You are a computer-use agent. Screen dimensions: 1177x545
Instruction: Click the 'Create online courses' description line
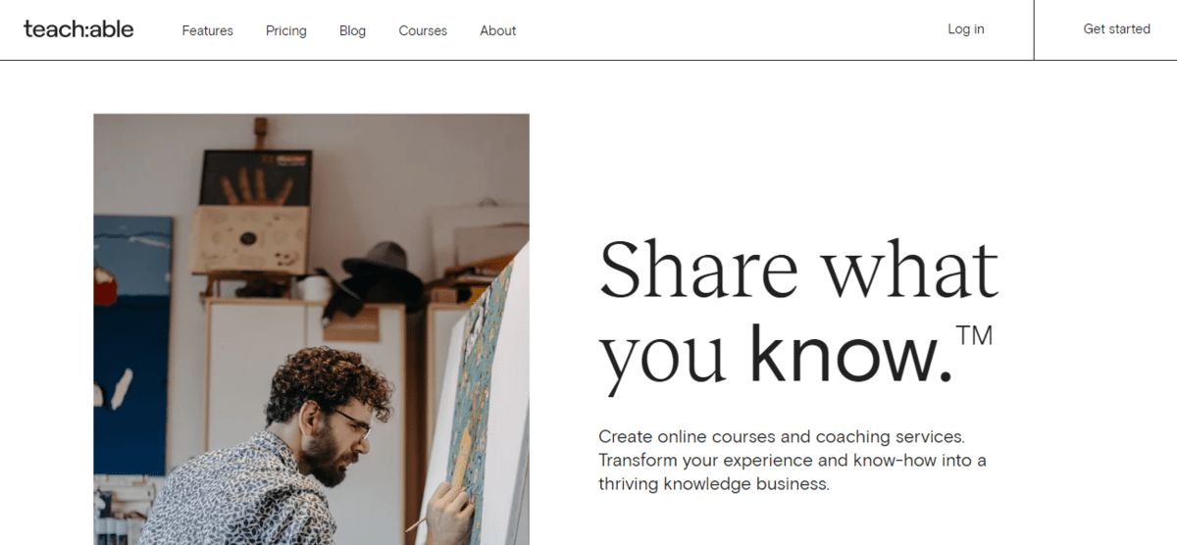click(x=782, y=436)
